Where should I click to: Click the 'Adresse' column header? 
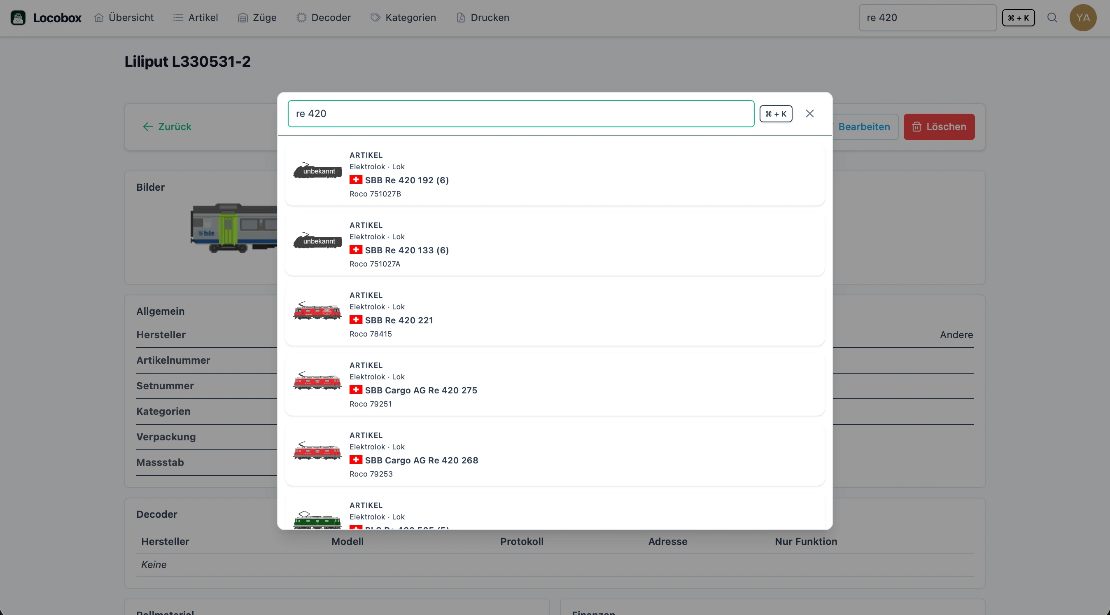(x=668, y=542)
